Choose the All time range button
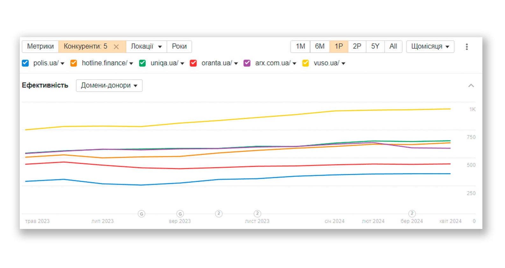The width and height of the screenshot is (505, 268). tap(393, 46)
